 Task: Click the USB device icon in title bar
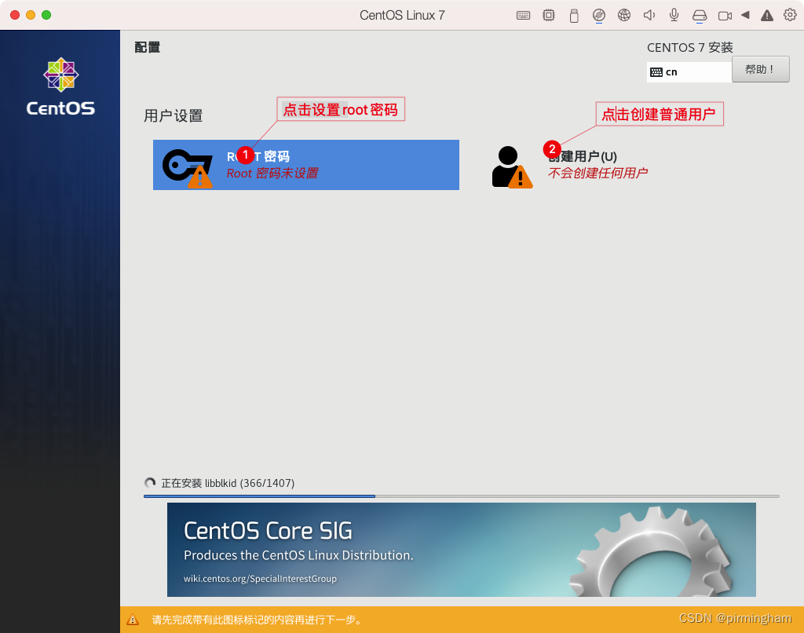(x=574, y=16)
